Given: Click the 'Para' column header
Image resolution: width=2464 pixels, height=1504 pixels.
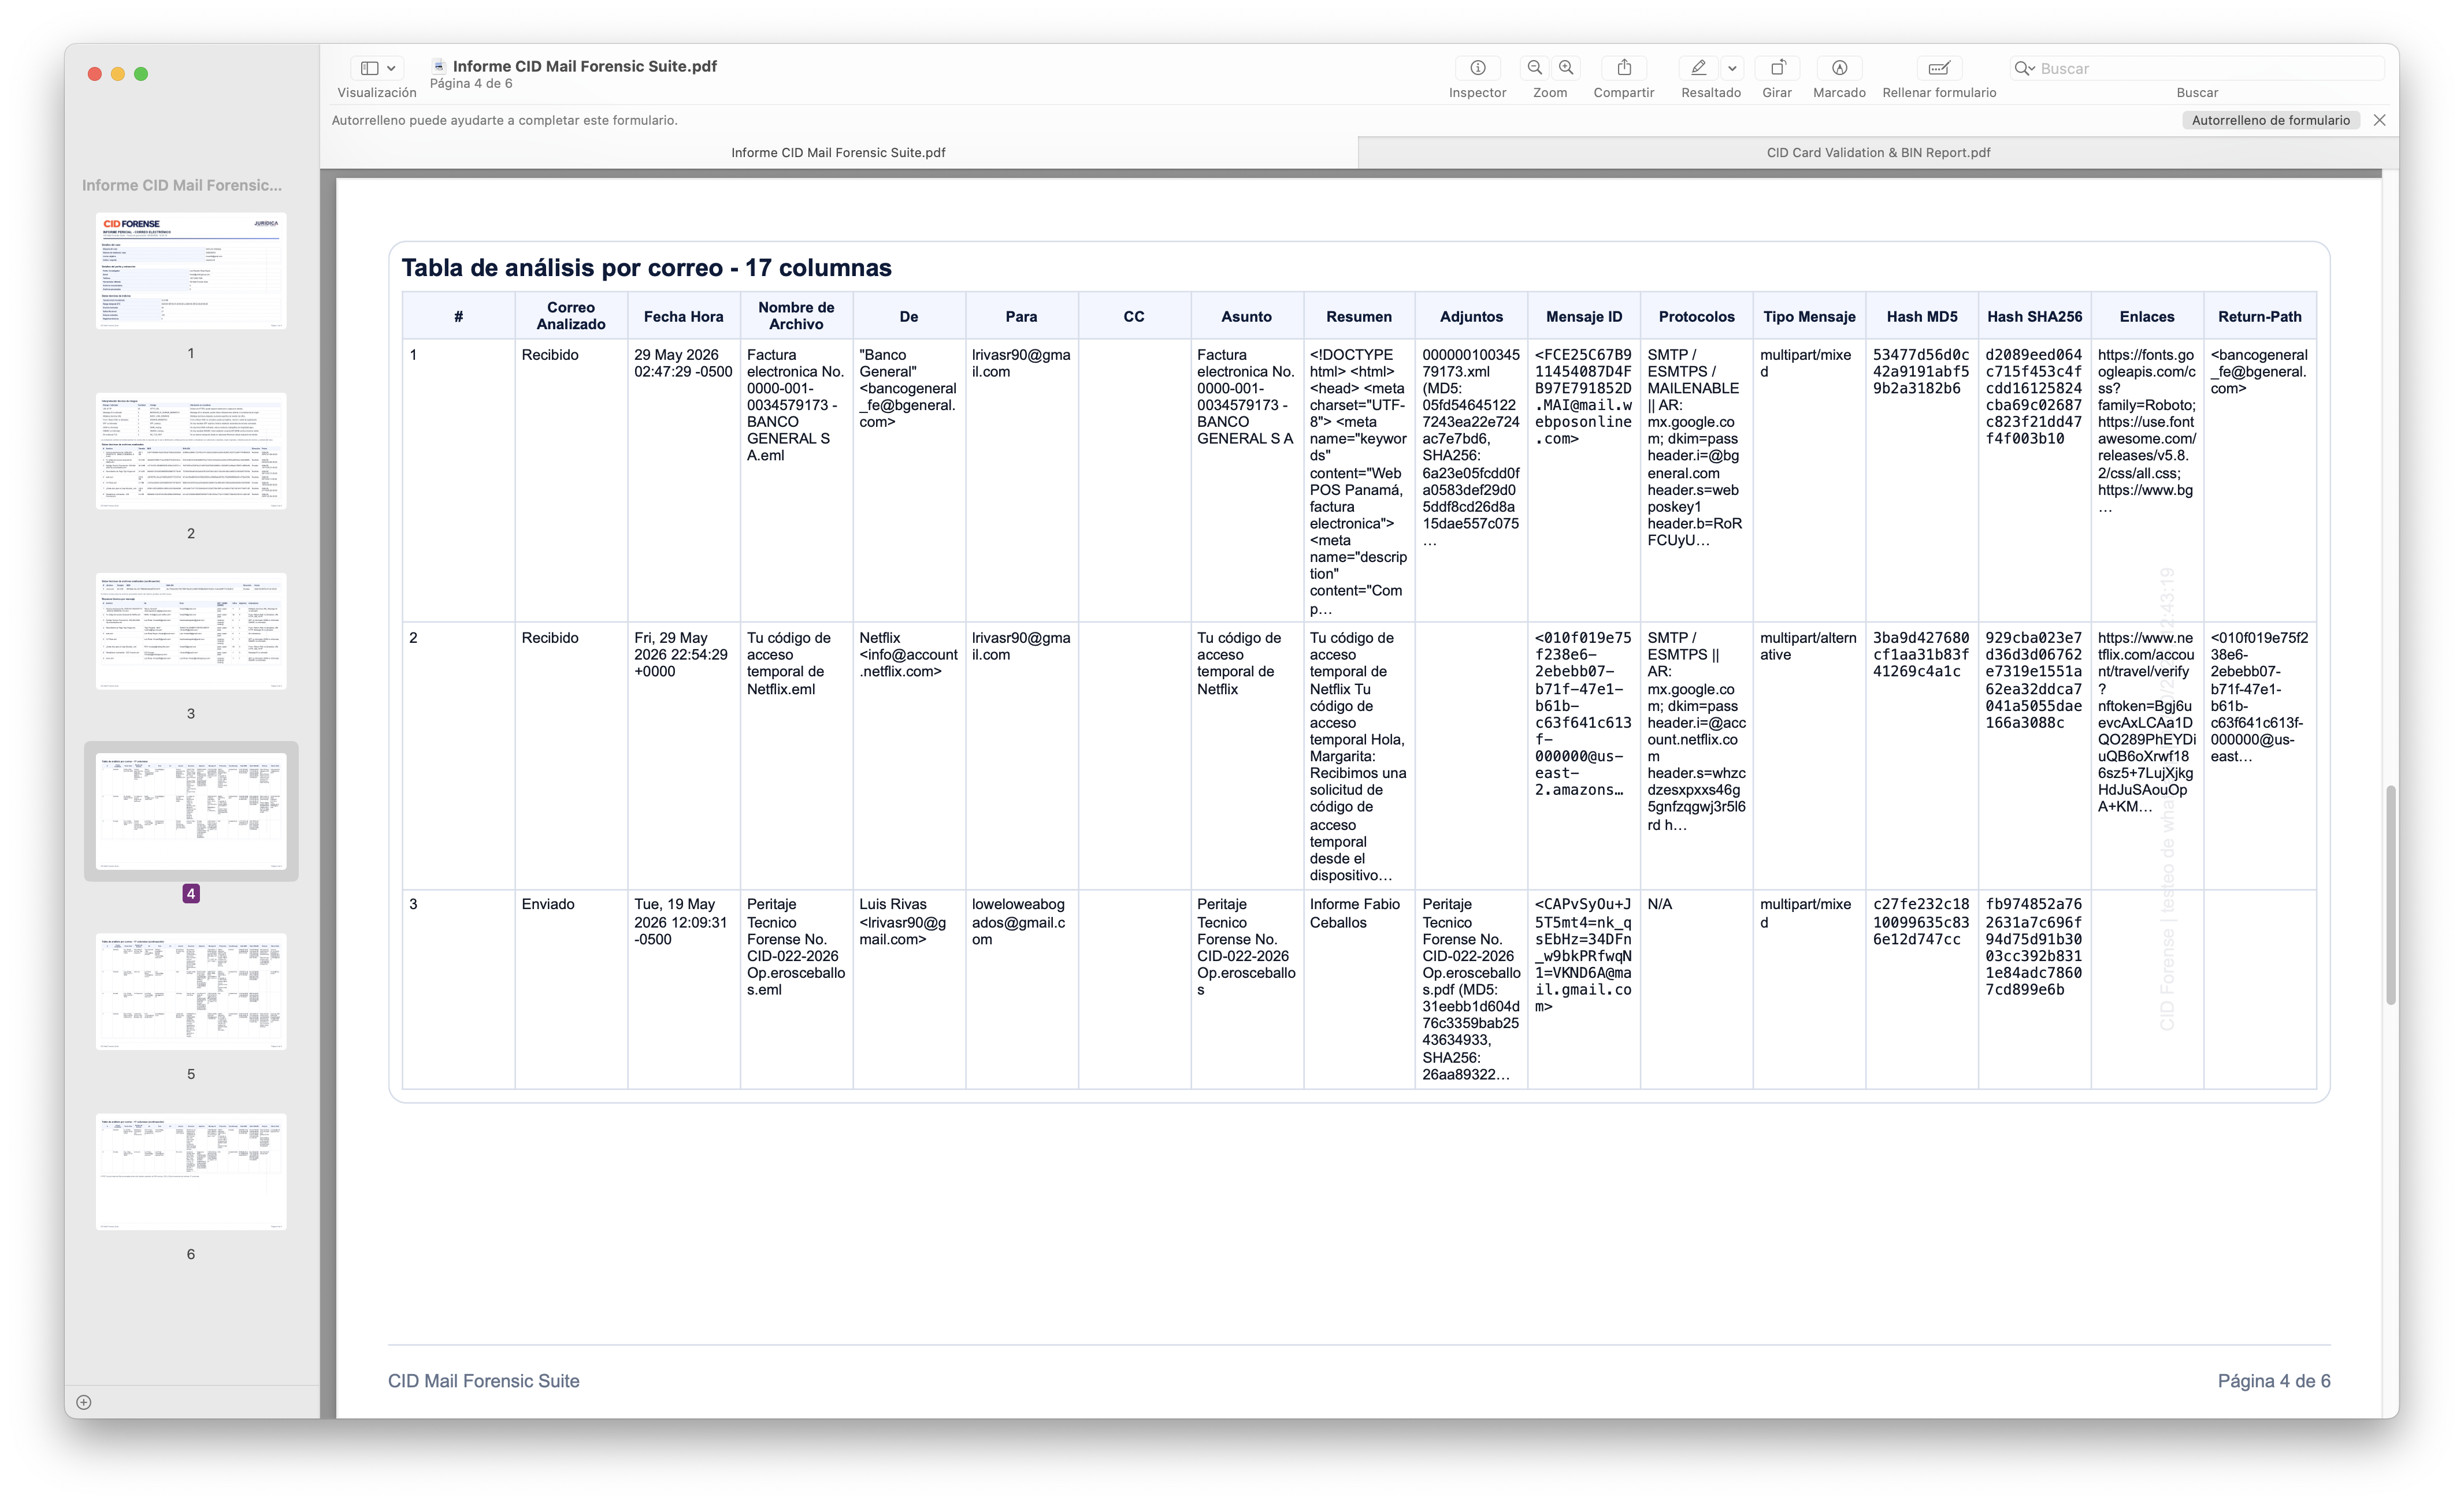Looking at the screenshot, I should (x=1021, y=317).
